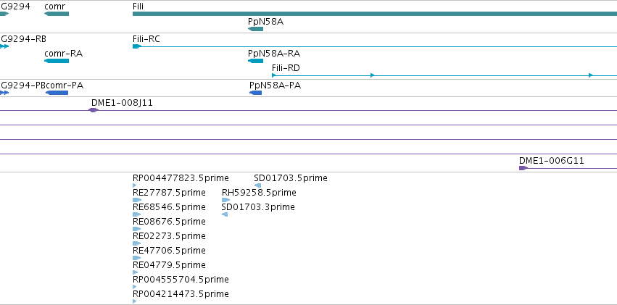
Task: Click the RH59258.5prime EST arrow
Action: pyautogui.click(x=226, y=200)
